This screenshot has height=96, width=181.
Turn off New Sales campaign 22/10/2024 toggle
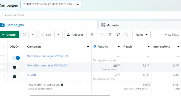point(16,58)
